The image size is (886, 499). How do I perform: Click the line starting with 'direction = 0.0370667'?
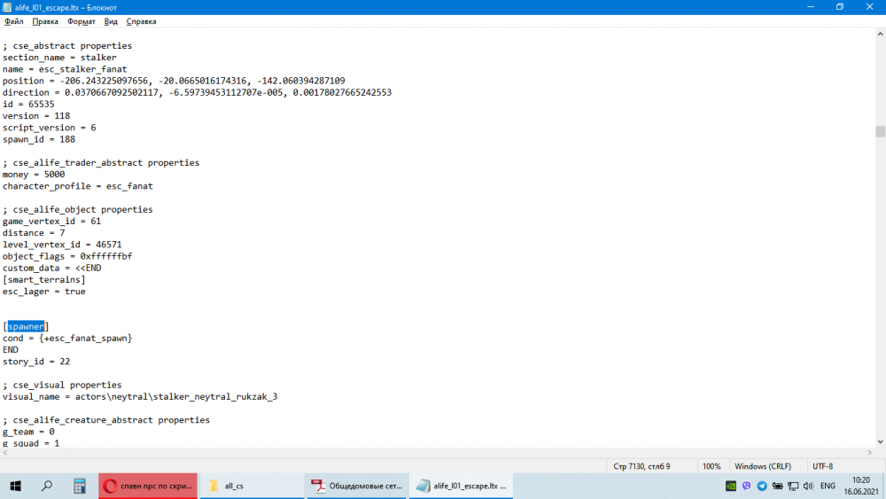[197, 93]
